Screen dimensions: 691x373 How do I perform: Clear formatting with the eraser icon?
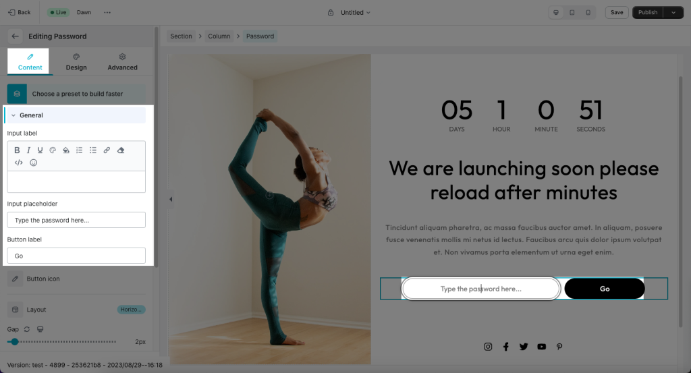[x=121, y=150]
